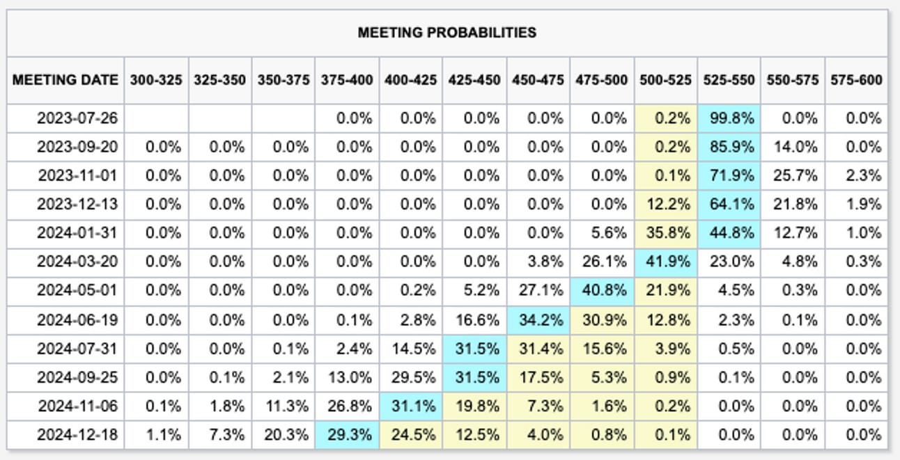The height and width of the screenshot is (460, 900).
Task: Click the 24.5% yellow cell
Action: click(411, 435)
